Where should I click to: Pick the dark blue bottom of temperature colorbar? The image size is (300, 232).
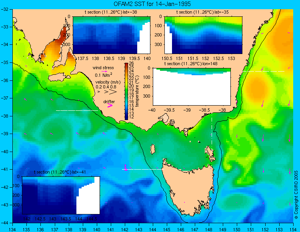(x=126, y=118)
